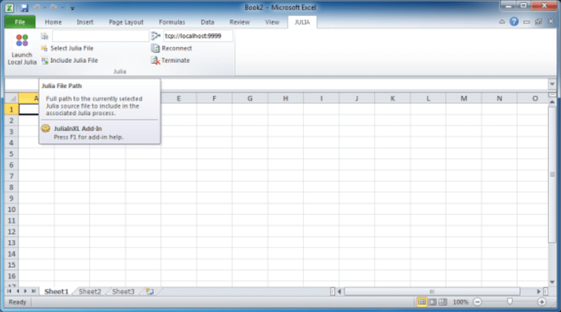Save the workbook using the Quick Access icon

[24, 8]
